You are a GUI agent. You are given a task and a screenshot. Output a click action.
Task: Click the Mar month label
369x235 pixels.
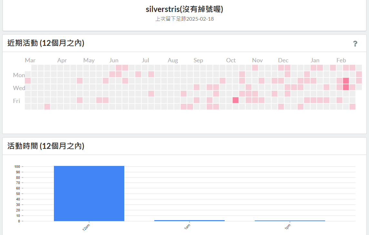pos(30,60)
